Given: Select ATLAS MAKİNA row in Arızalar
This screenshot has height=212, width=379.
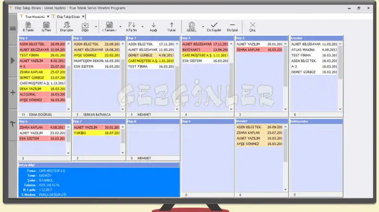Looking at the screenshot, I should coord(314,50).
